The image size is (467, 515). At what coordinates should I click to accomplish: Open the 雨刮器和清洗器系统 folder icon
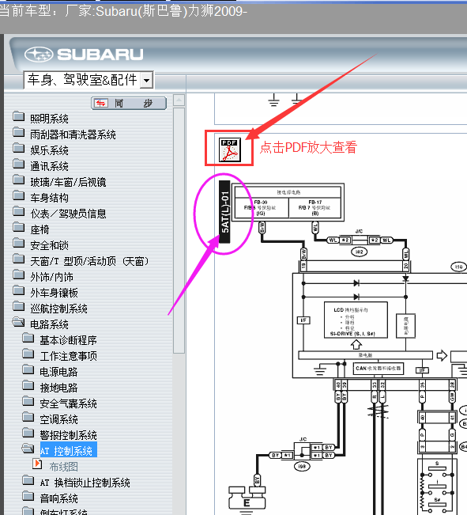click(x=19, y=132)
